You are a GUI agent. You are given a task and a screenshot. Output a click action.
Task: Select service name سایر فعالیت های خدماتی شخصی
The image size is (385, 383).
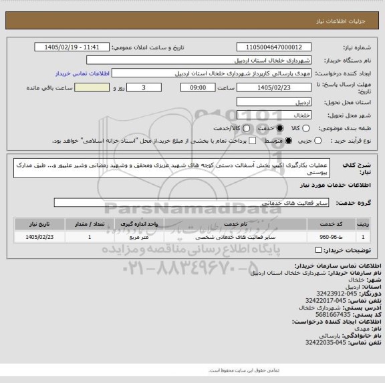tap(235, 237)
